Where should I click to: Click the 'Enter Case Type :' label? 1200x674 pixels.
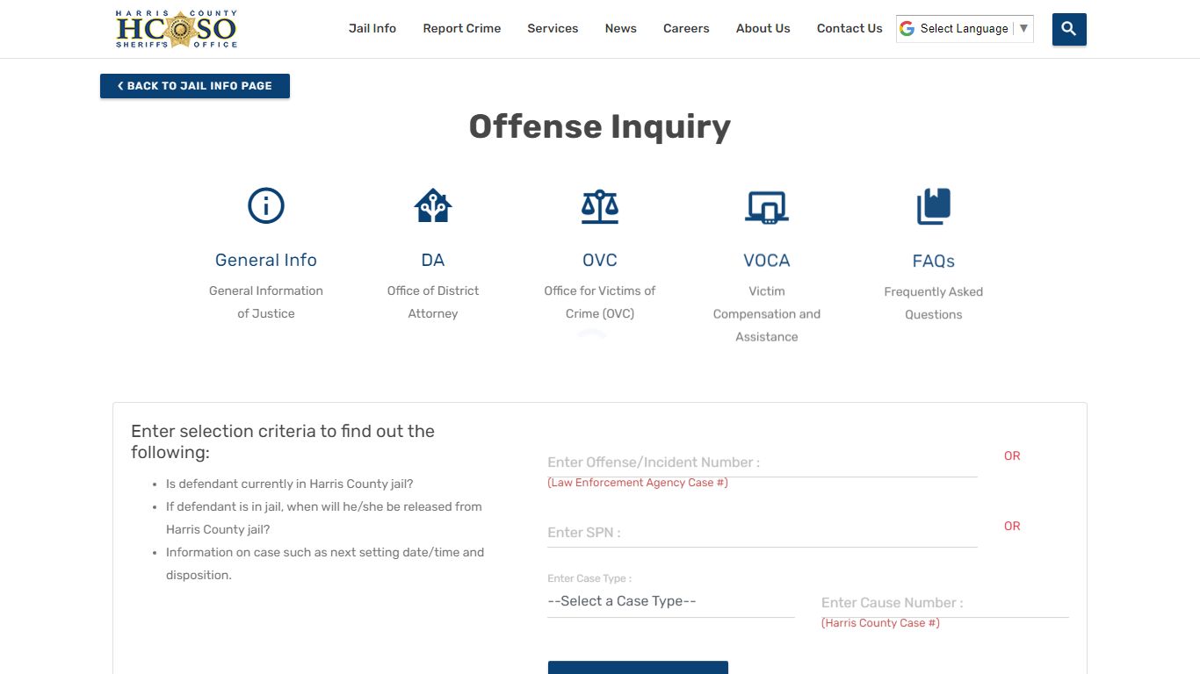(x=589, y=578)
